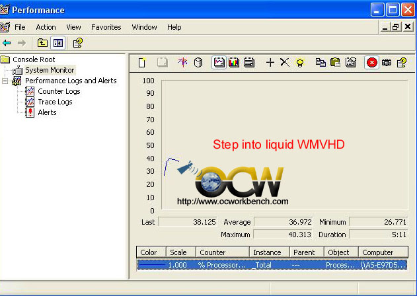Open the Help menu

pos(174,27)
